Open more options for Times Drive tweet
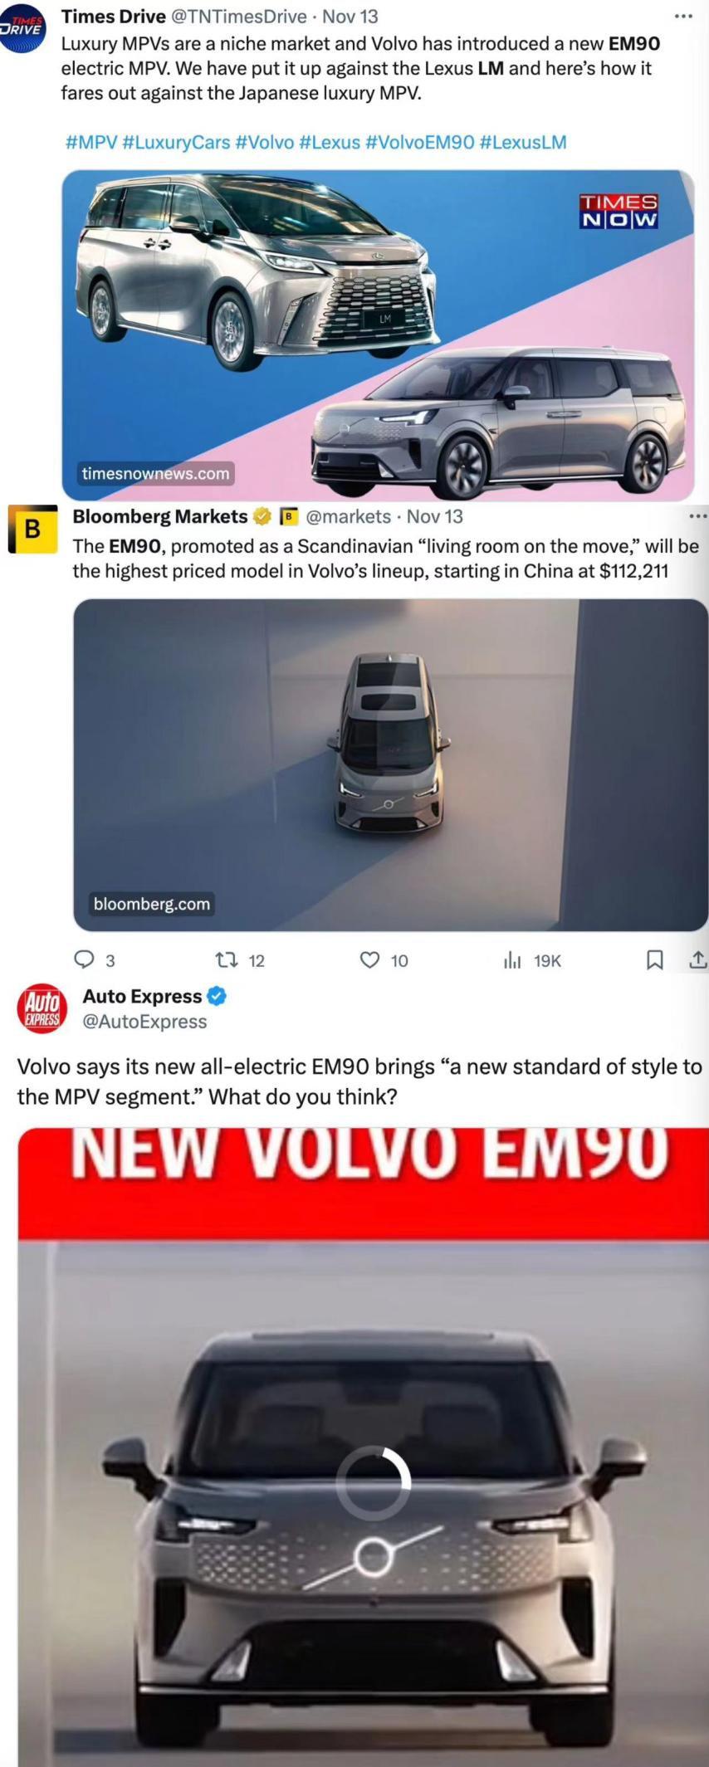709x1767 pixels. 683,16
